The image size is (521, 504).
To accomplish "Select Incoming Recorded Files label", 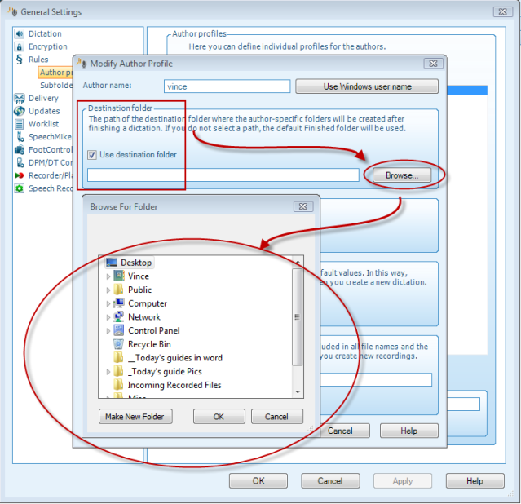I will click(174, 385).
